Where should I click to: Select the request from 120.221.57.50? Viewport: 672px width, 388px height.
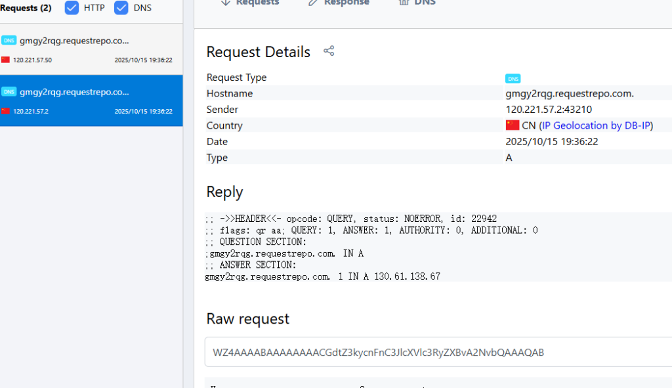[91, 49]
